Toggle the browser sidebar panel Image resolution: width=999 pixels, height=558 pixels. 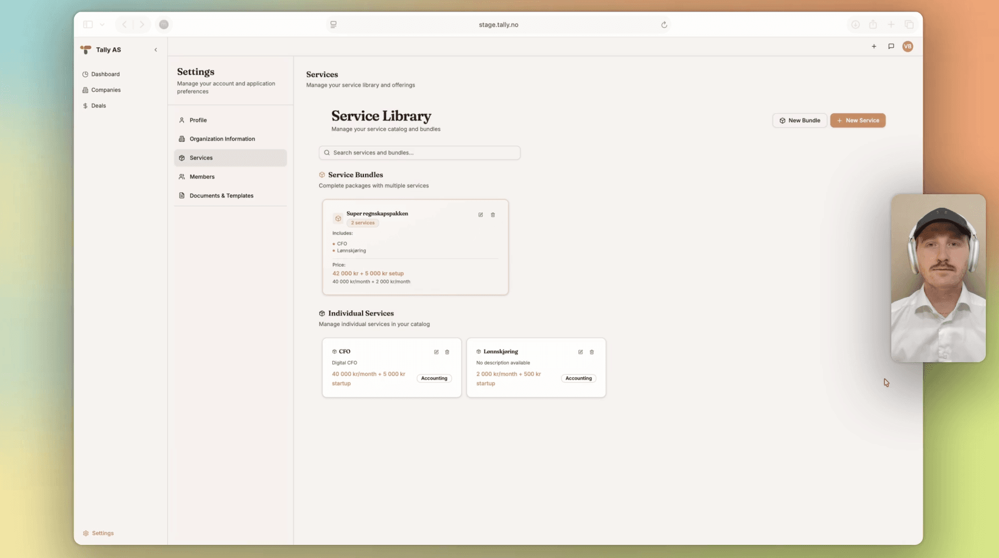pos(88,25)
